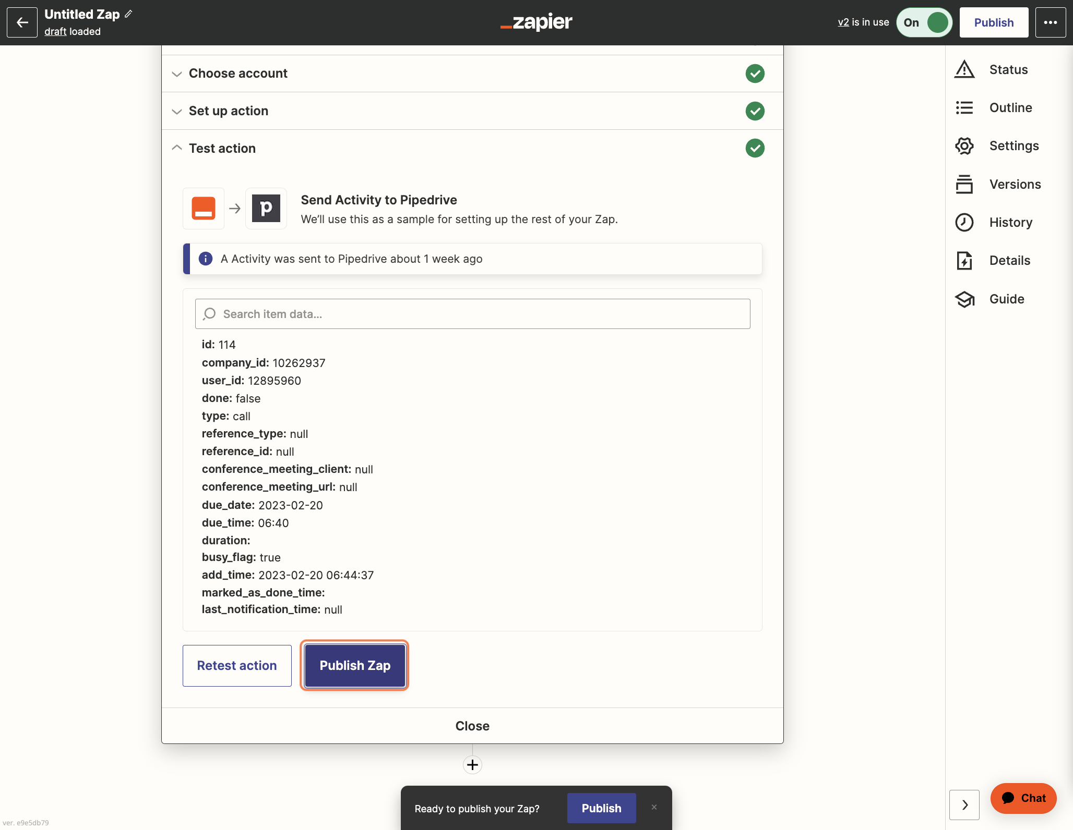Open the Versions stack icon
Image resolution: width=1073 pixels, height=830 pixels.
964,184
